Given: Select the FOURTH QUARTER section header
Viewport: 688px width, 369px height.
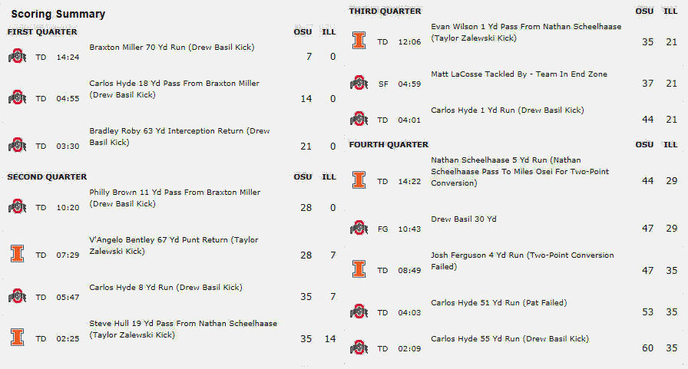Looking at the screenshot, I should [389, 145].
